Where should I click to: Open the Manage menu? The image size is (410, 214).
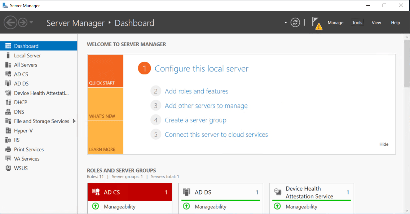[x=335, y=23]
